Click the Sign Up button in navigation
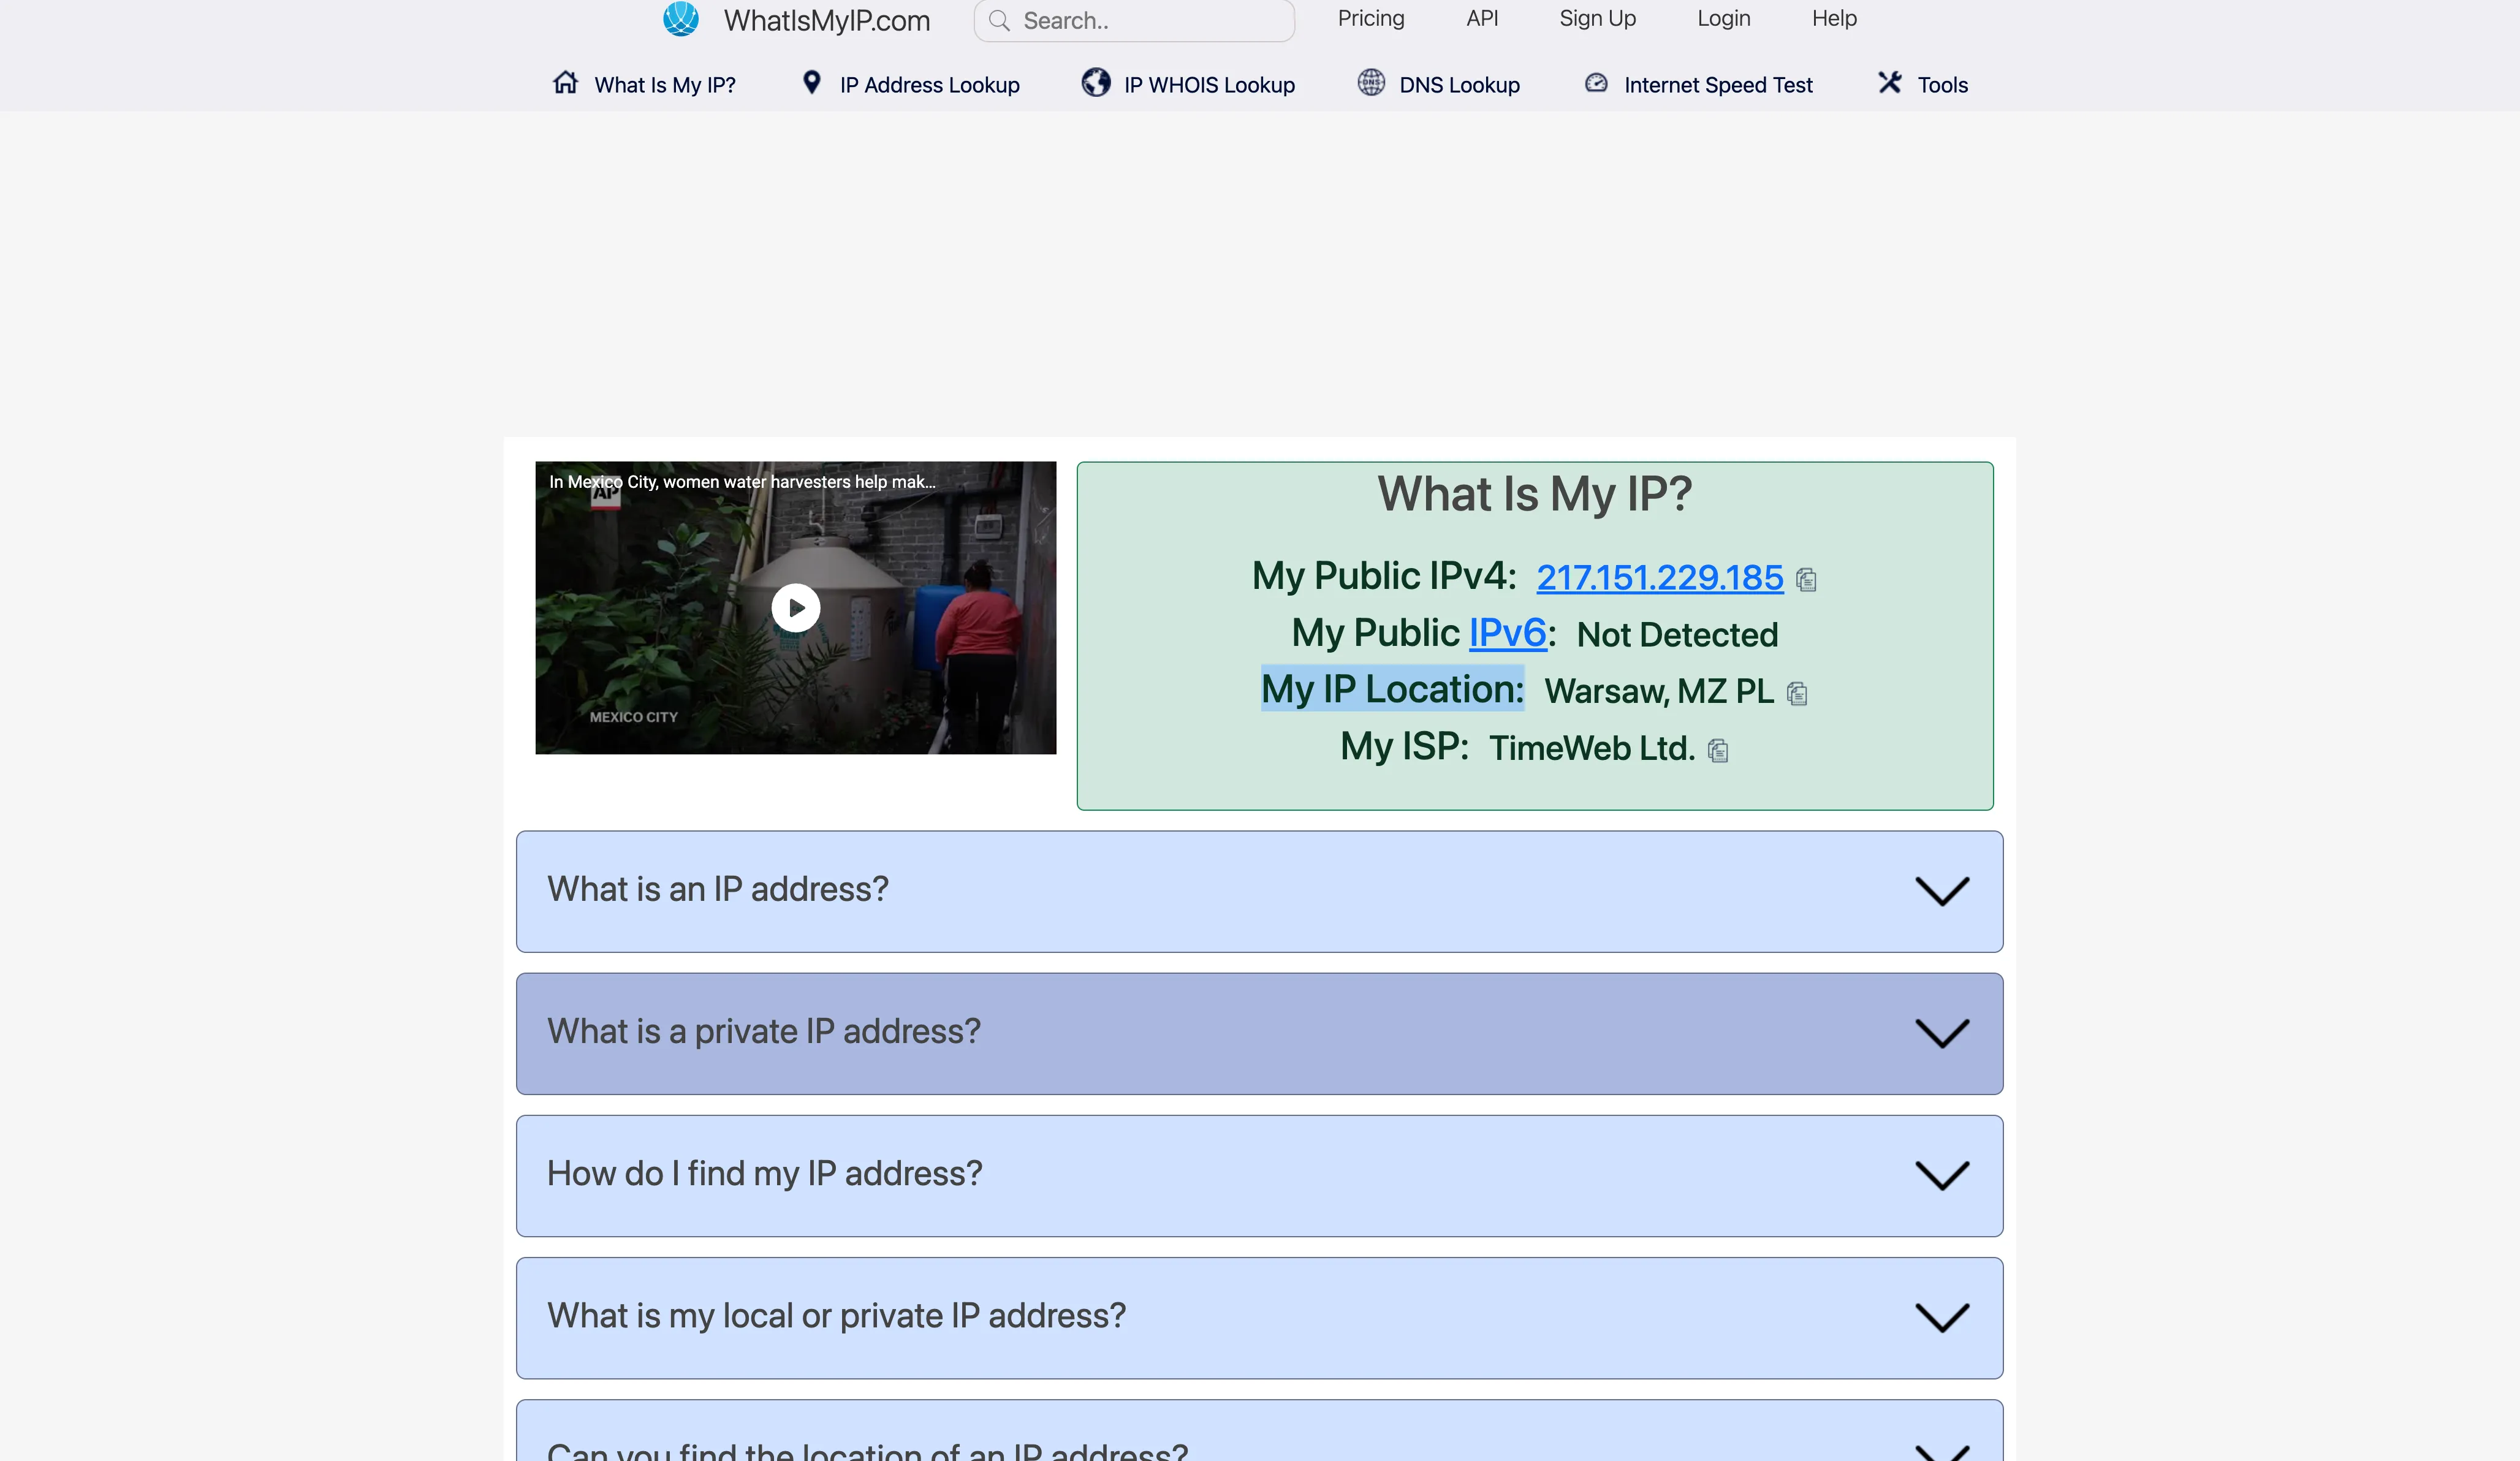Image resolution: width=2520 pixels, height=1461 pixels. click(x=1596, y=17)
